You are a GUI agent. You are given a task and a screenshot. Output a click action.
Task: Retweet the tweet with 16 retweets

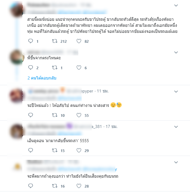pos(55,186)
